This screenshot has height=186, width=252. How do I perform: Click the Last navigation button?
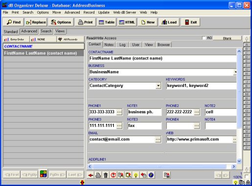coord(75,175)
